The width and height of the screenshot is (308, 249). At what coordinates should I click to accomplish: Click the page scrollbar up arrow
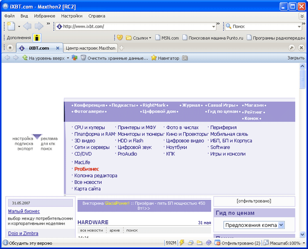(x=302, y=66)
